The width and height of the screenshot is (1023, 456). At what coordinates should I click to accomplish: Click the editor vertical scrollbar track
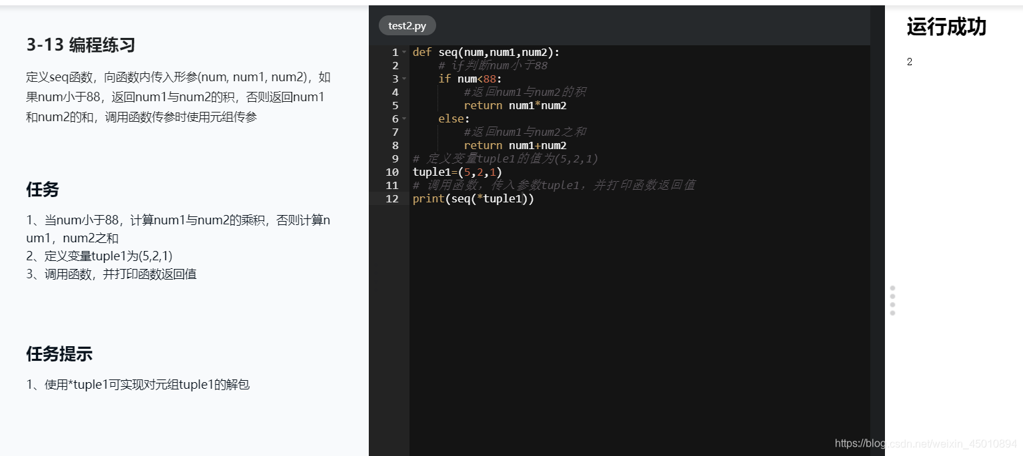coord(877,250)
